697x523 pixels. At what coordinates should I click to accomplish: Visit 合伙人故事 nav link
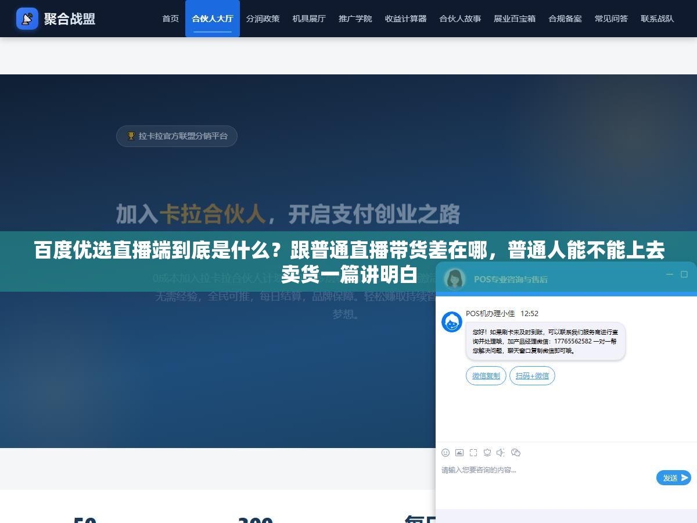[460, 19]
